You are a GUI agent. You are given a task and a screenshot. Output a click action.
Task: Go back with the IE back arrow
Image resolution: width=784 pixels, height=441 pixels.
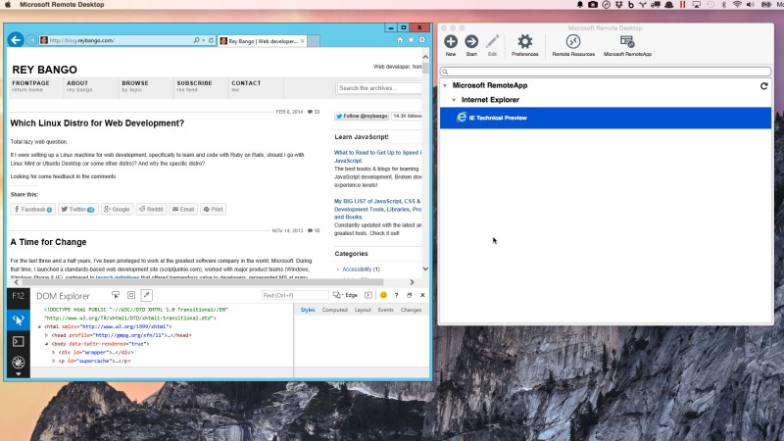click(16, 40)
